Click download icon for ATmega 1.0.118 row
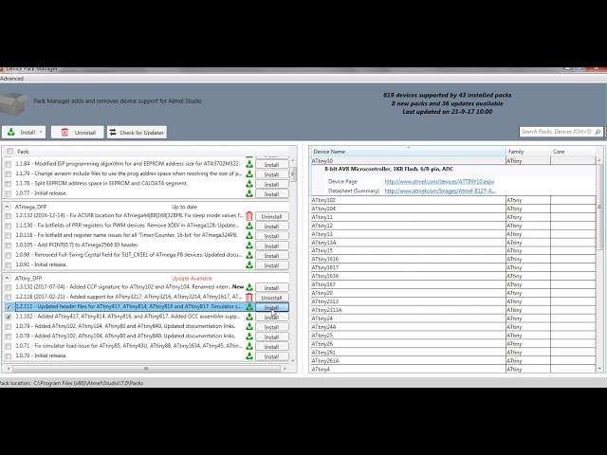This screenshot has height=455, width=607. click(x=249, y=235)
